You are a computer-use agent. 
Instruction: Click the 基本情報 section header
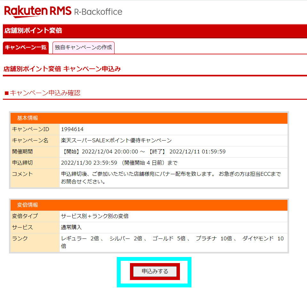click(x=149, y=118)
